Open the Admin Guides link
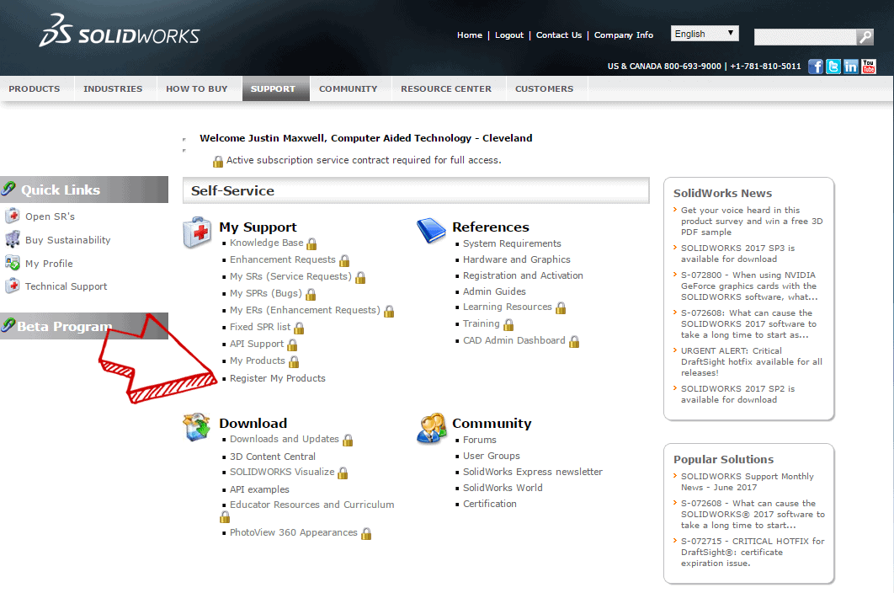 coord(494,291)
